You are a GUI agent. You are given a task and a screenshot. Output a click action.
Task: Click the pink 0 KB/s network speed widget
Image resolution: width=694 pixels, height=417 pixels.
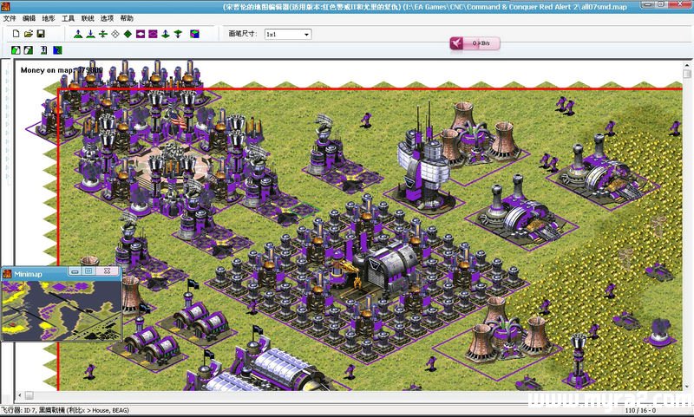pos(475,43)
